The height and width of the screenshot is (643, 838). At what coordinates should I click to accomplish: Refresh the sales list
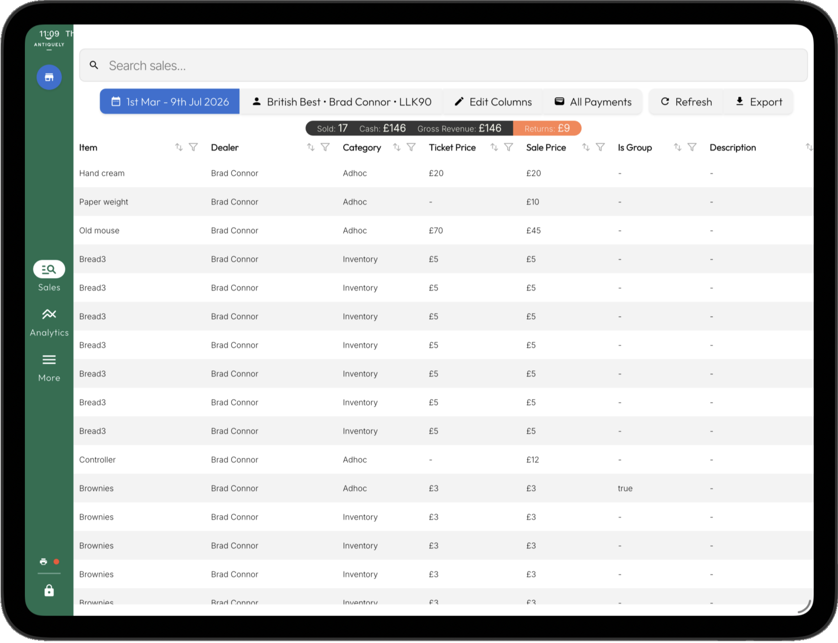pos(686,102)
